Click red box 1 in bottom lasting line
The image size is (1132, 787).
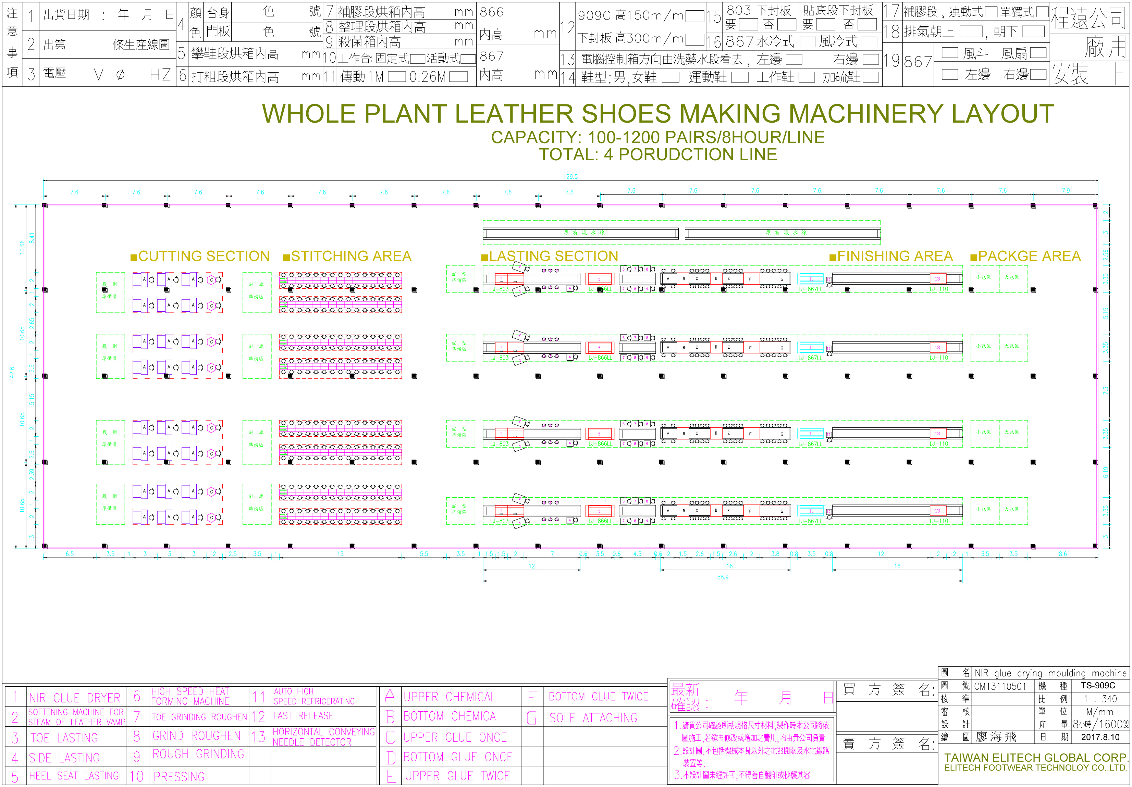click(501, 511)
